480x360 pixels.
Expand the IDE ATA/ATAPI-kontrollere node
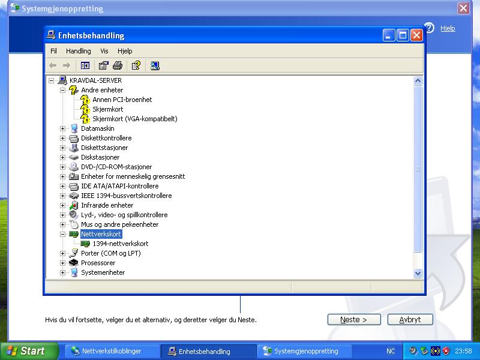[63, 186]
